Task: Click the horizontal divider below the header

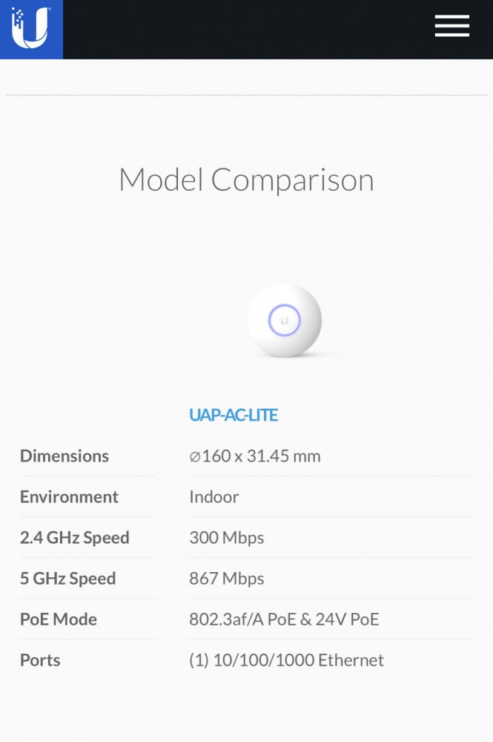Action: [x=246, y=95]
